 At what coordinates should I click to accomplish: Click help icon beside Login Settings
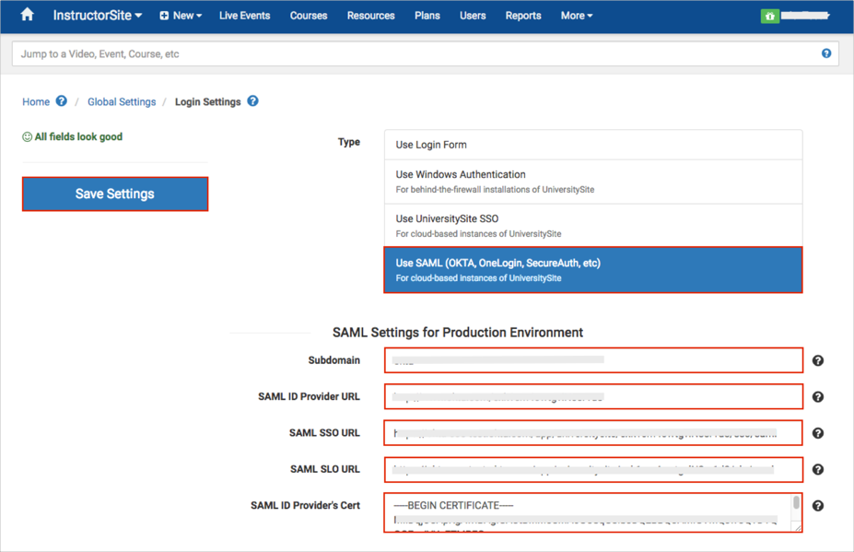pos(252,101)
